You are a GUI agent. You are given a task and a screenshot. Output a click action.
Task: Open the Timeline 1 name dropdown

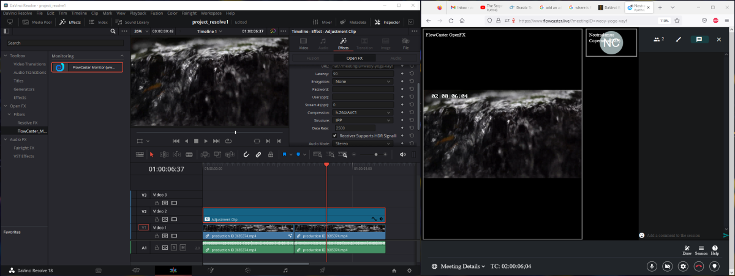(208, 31)
